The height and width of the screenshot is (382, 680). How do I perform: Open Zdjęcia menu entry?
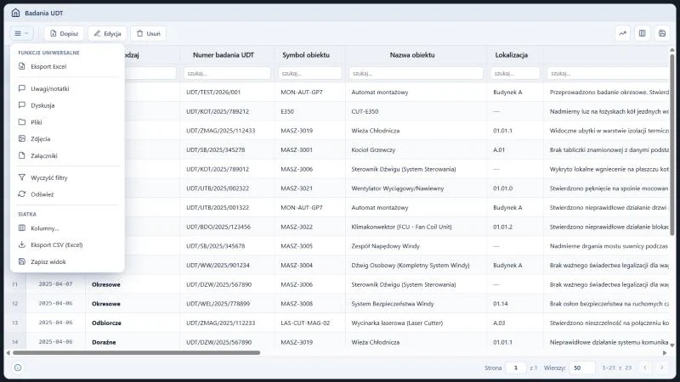coord(67,138)
